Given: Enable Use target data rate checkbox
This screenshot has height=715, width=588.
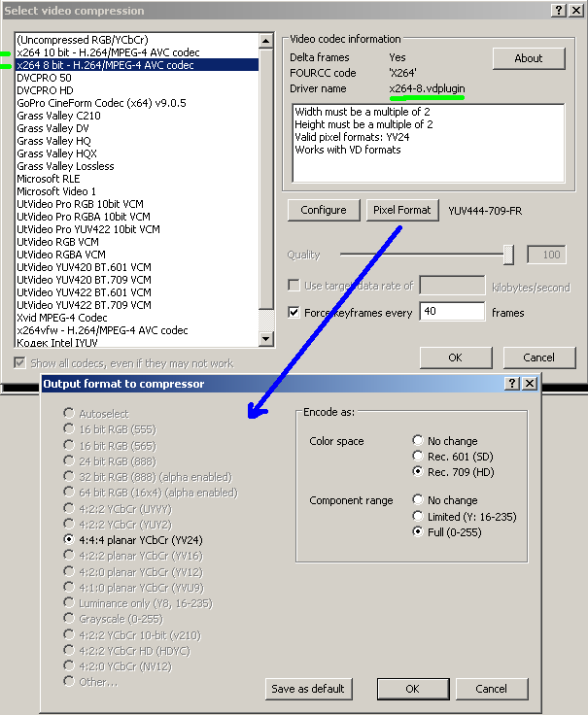Looking at the screenshot, I should tap(294, 286).
